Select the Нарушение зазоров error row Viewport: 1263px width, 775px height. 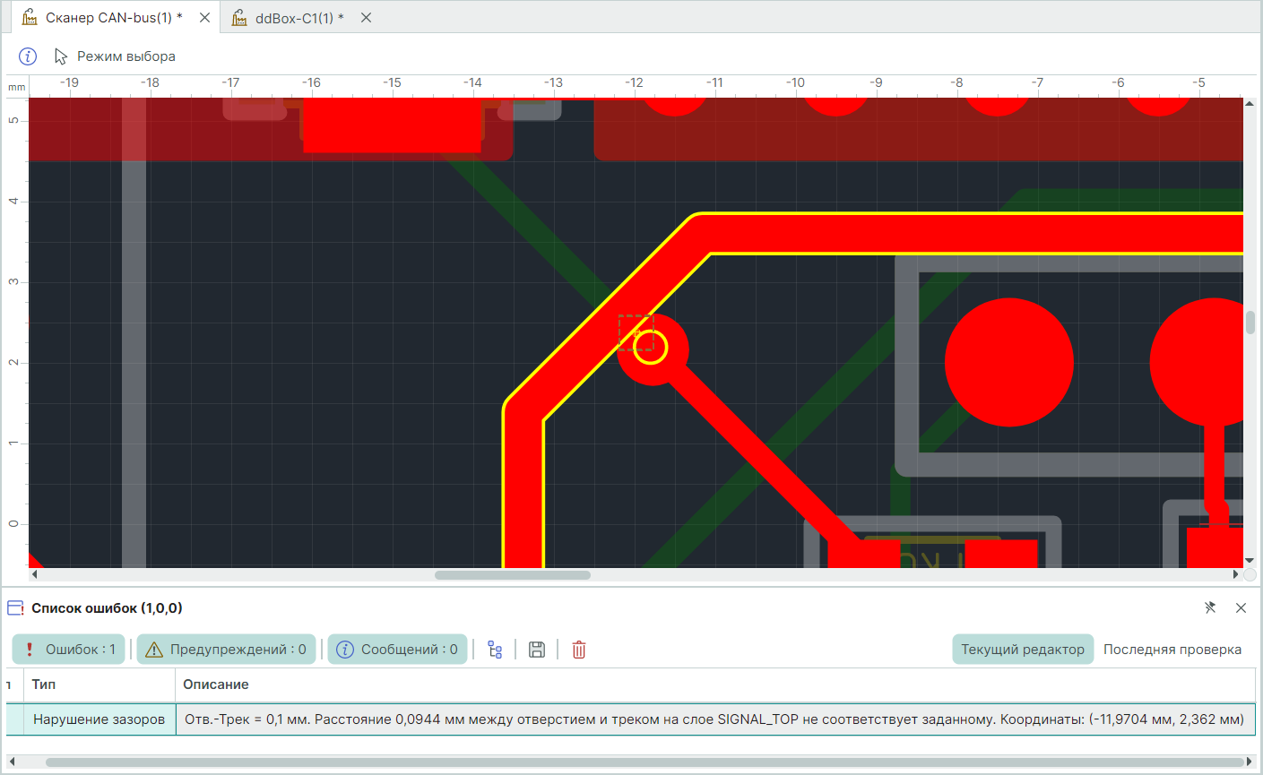click(99, 719)
